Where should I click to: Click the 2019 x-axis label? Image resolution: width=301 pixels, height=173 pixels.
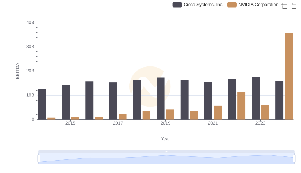[165, 123]
